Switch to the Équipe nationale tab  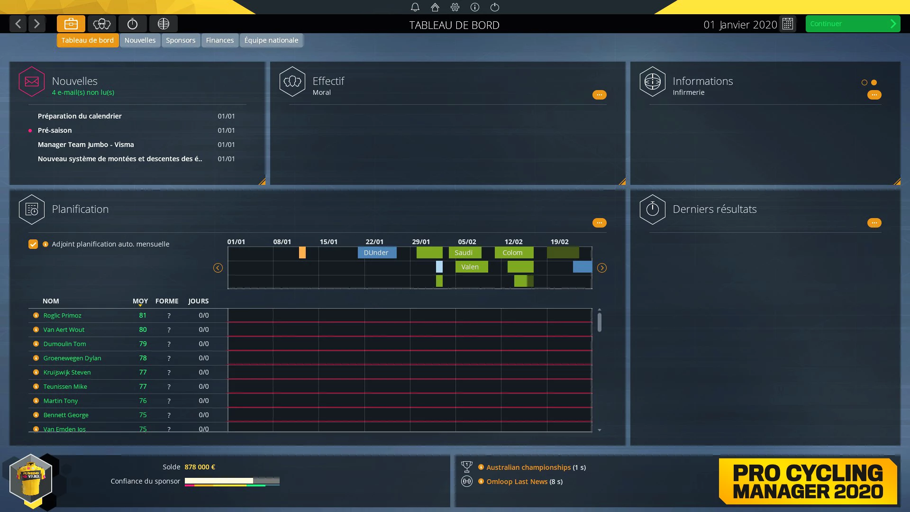(x=271, y=40)
